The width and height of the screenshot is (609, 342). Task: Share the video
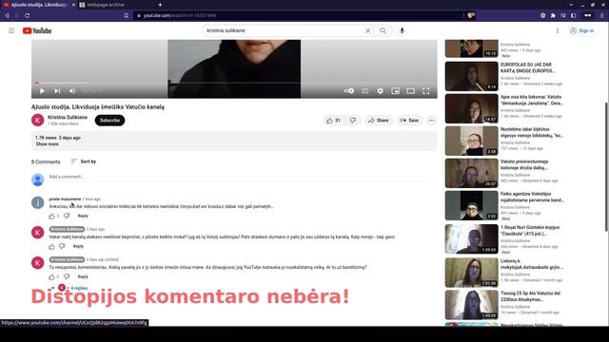[x=379, y=121]
